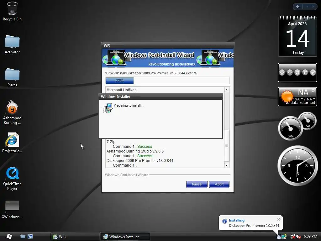321x241 pixels.
Task: Click the Windows Start orb
Action: pos(9,236)
